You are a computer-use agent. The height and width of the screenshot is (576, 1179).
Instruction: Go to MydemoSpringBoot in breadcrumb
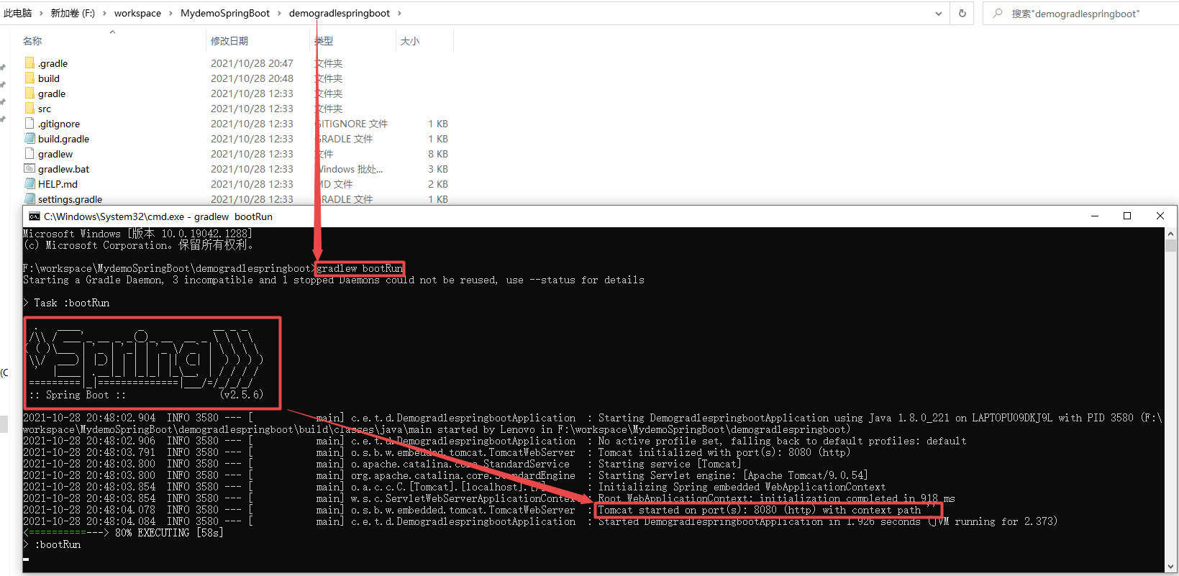(225, 13)
